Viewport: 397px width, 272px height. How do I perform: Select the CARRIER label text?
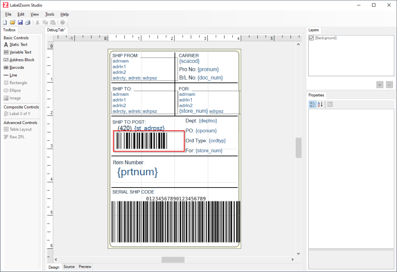[189, 55]
